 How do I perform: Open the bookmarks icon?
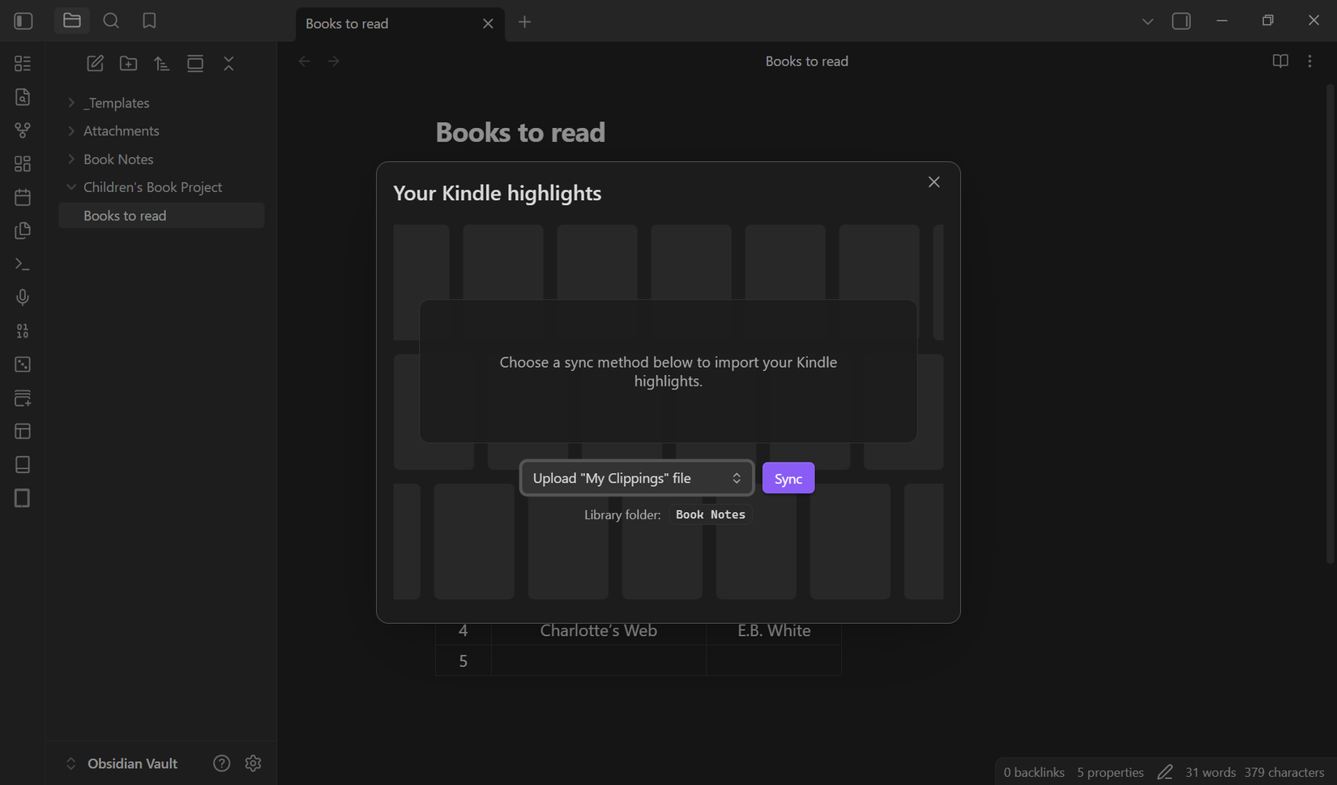[149, 21]
